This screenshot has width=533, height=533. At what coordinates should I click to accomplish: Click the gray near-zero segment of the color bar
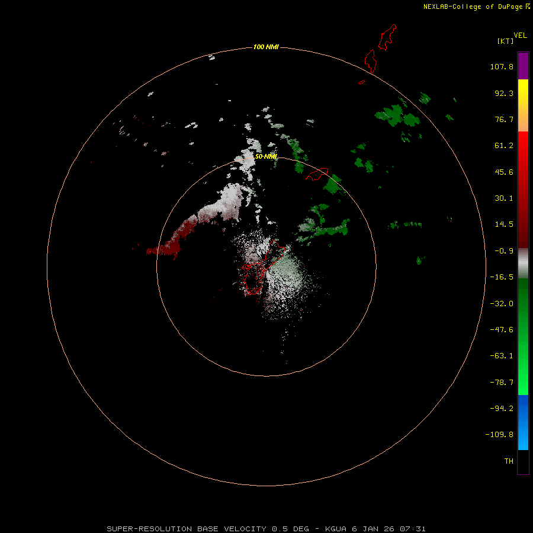[x=523, y=264]
